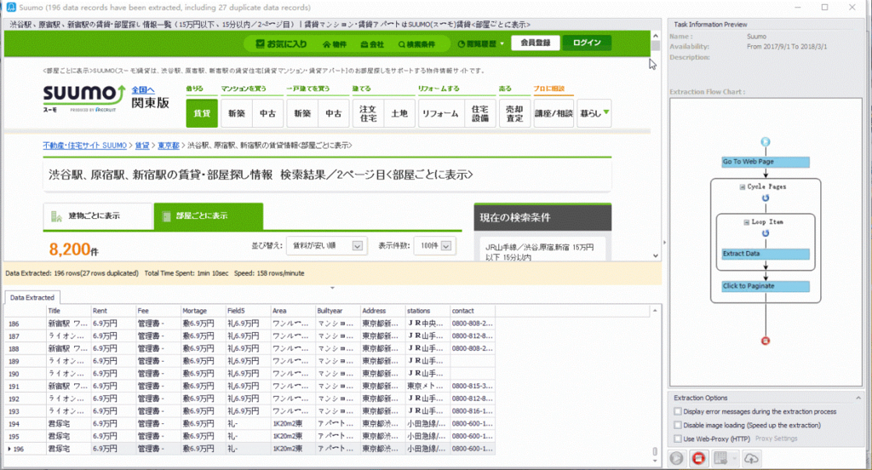This screenshot has width=872, height=470.
Task: Click the 東京都 breadcrumb link
Action: [168, 145]
